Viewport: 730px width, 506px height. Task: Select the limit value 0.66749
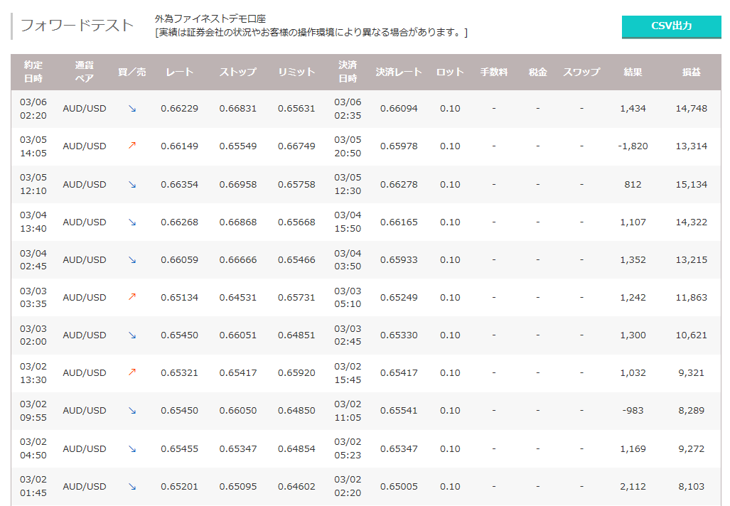click(x=296, y=146)
